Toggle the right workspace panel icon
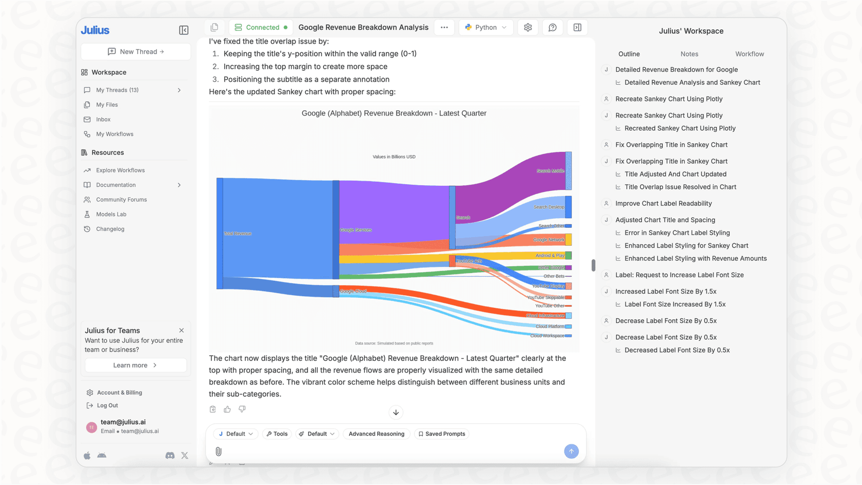Viewport: 862px width, 485px height. tap(577, 27)
